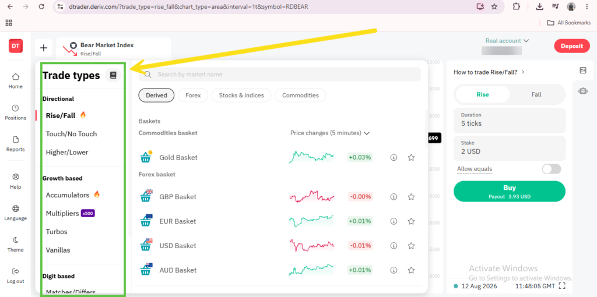Open the Language selector in sidebar

tap(16, 213)
